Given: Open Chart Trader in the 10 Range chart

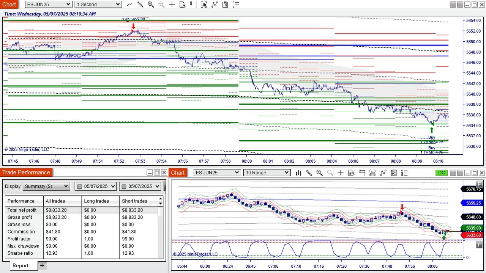Looking at the screenshot, I should coord(362,173).
